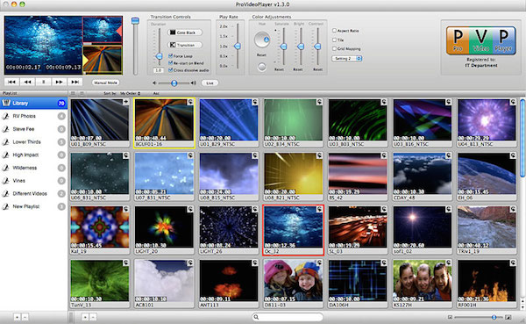The width and height of the screenshot is (526, 324).
Task: Select the Library playlist
Action: point(33,103)
